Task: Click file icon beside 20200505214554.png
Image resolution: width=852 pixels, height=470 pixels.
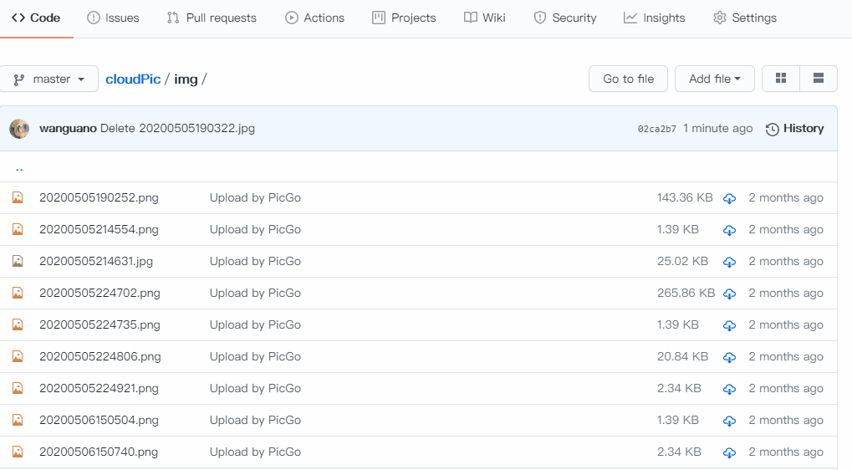Action: click(x=18, y=229)
